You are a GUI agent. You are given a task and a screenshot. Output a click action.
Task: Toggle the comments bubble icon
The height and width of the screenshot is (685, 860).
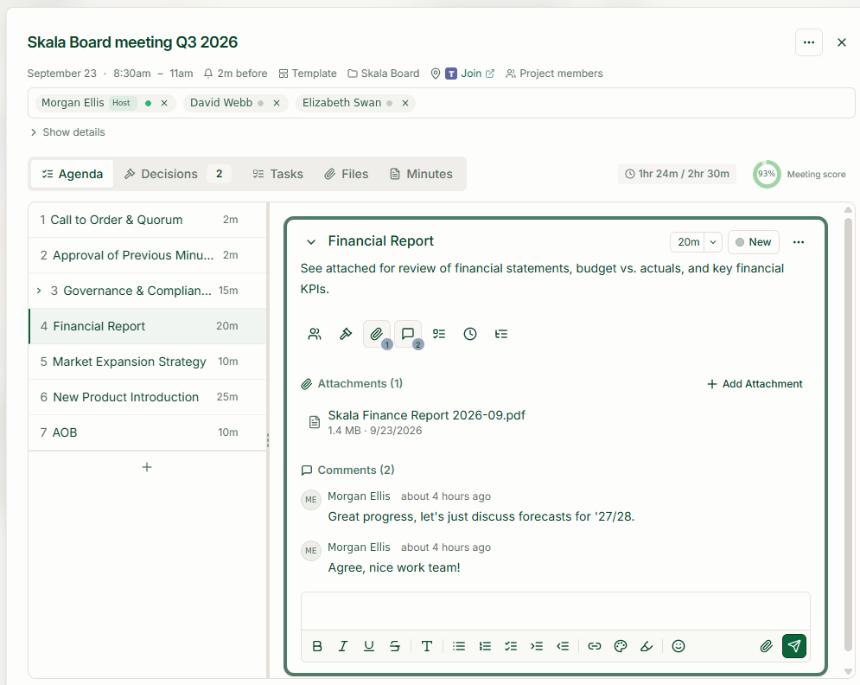408,334
